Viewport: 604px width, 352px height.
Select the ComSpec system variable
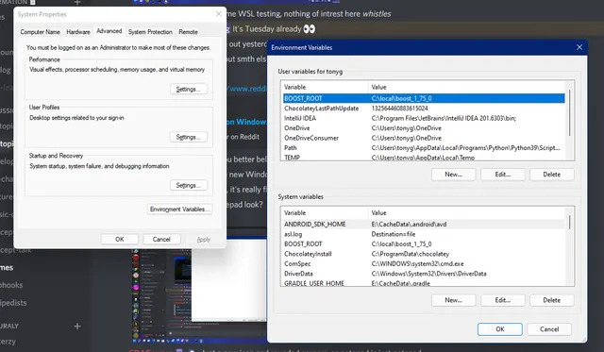424,264
